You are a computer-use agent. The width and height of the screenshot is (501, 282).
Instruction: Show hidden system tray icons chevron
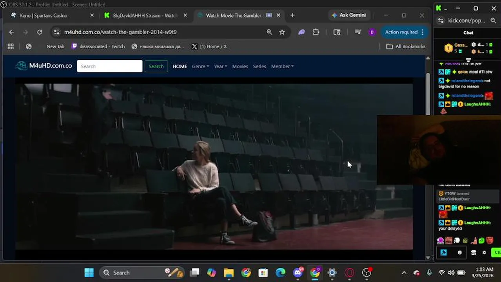(404, 273)
